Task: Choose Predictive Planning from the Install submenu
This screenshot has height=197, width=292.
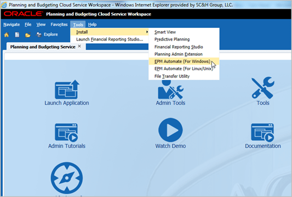Action: (184, 39)
